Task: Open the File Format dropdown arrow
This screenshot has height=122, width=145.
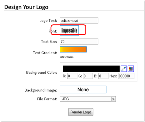Action: 113,99
